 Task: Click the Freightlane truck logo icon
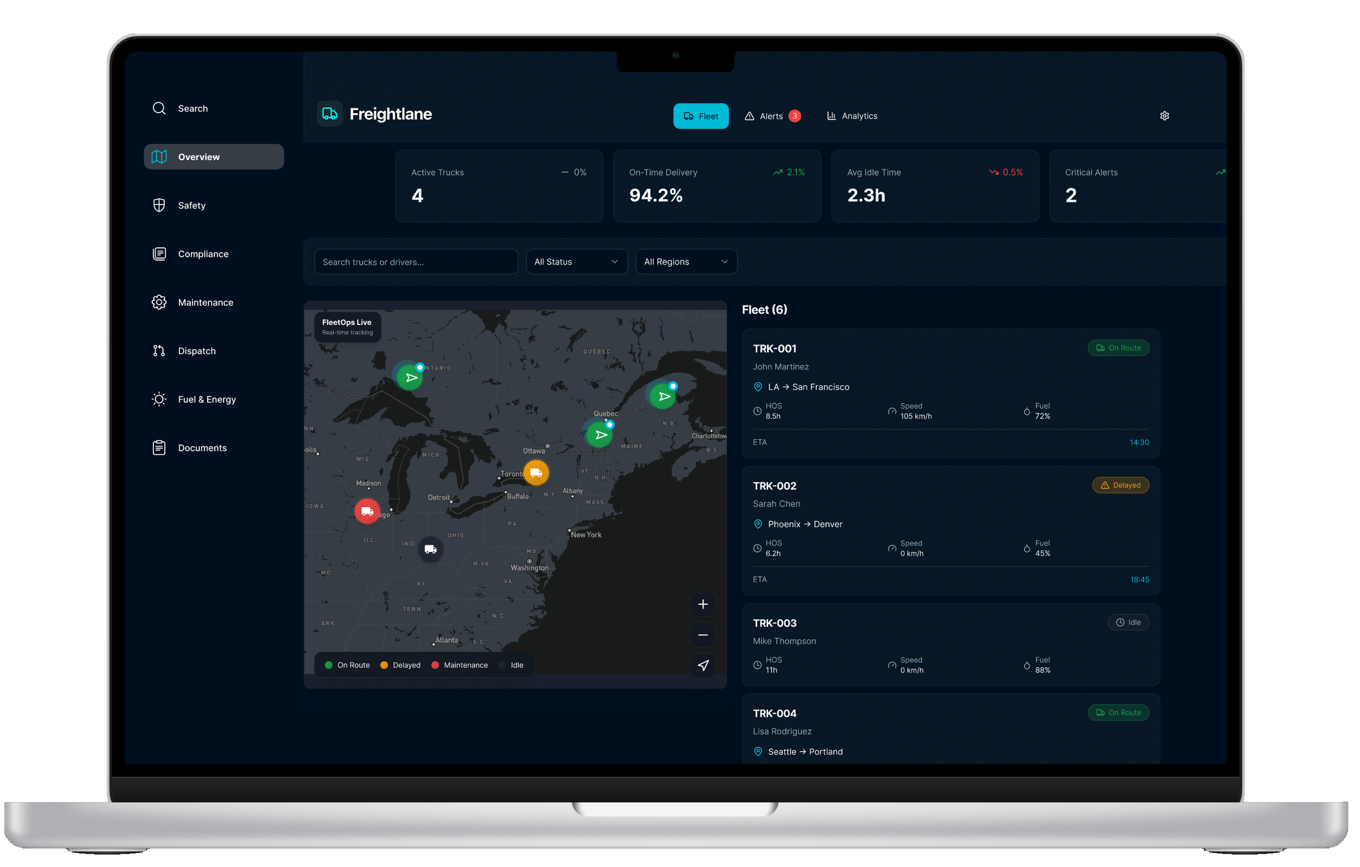[x=330, y=114]
